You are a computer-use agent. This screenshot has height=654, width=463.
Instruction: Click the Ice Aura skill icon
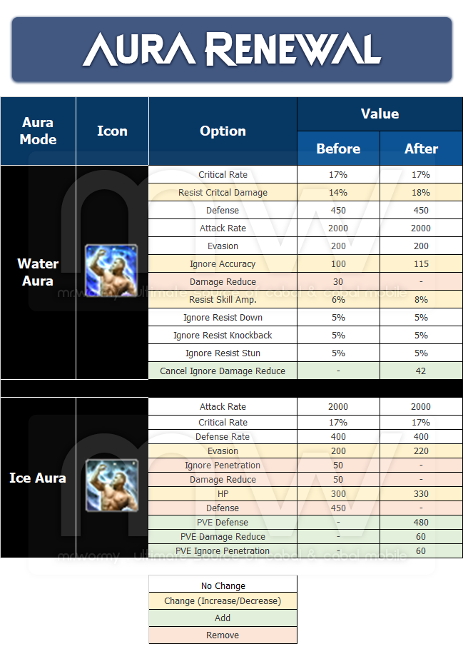pyautogui.click(x=112, y=485)
